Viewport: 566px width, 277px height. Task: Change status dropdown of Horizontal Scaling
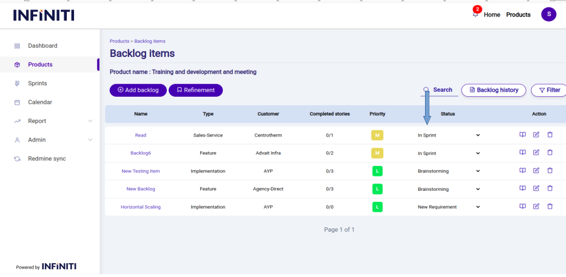pyautogui.click(x=449, y=207)
